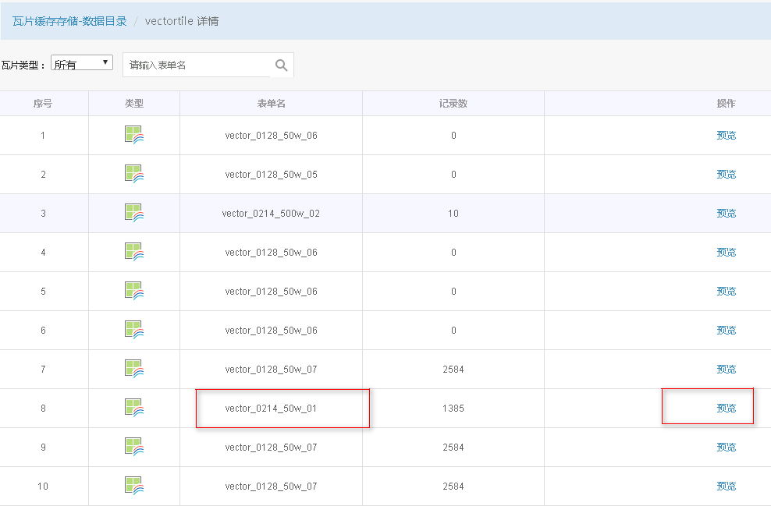This screenshot has height=506, width=771.
Task: Click 预览 link in row 7
Action: pos(727,369)
